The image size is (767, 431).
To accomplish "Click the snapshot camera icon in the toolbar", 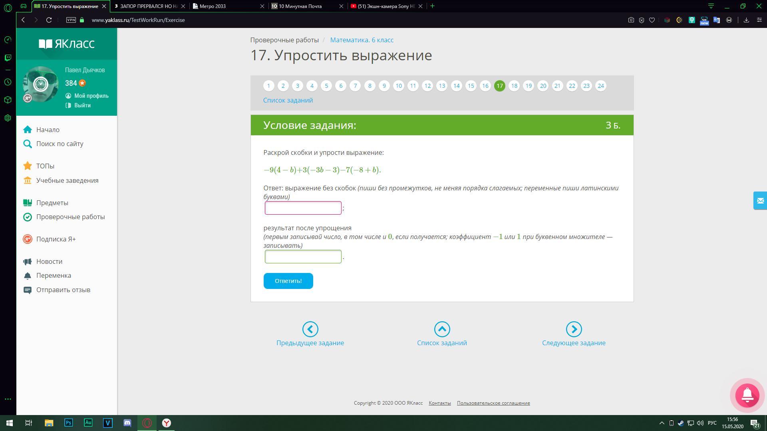I will click(631, 20).
